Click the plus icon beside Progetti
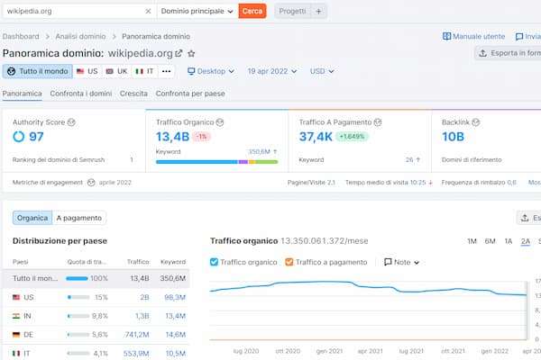Image resolution: width=541 pixels, height=360 pixels. [x=319, y=11]
